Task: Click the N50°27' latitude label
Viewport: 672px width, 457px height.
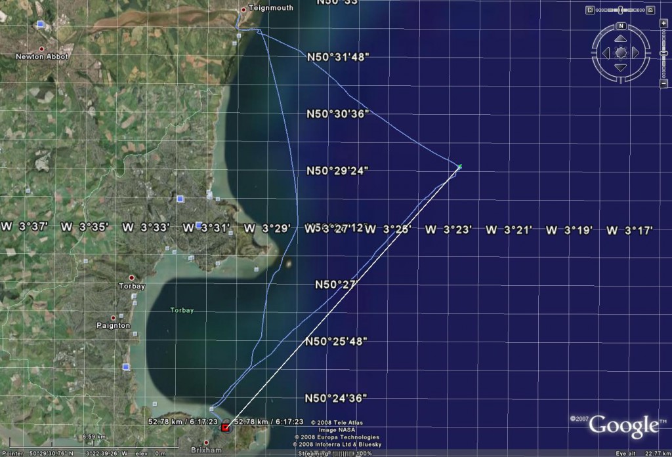Action: click(x=335, y=285)
